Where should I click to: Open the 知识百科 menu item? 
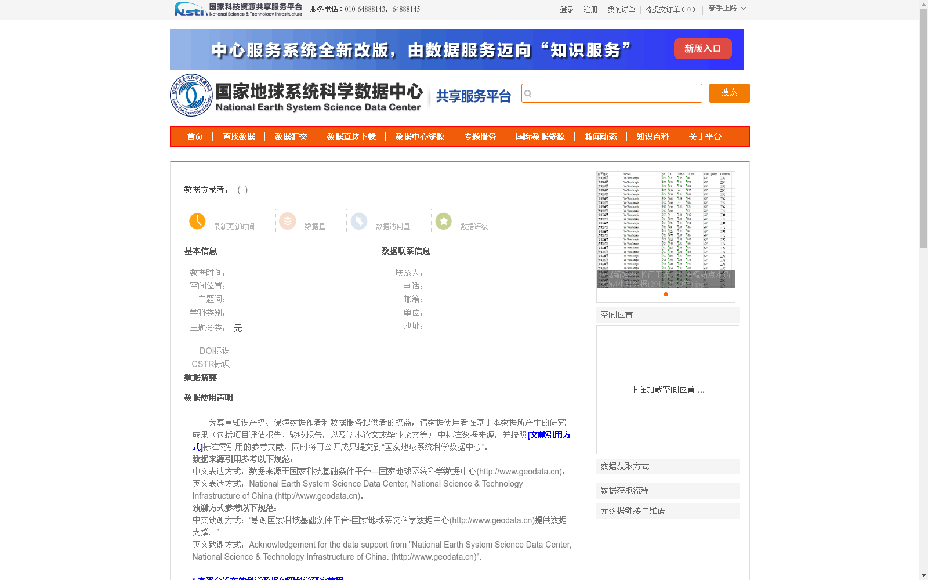pyautogui.click(x=653, y=137)
